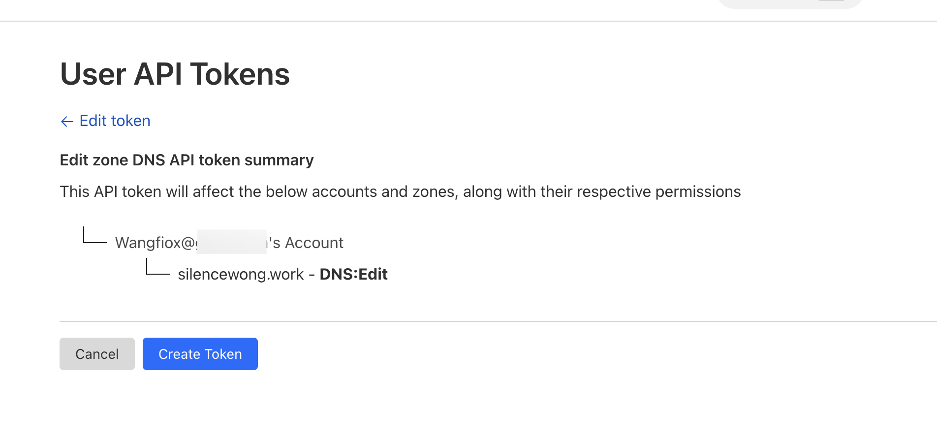The width and height of the screenshot is (937, 443).
Task: Click the redacted email block in the account name
Action: coord(231,242)
